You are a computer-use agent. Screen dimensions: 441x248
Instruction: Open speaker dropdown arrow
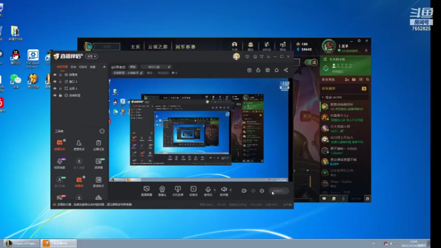click(230, 190)
